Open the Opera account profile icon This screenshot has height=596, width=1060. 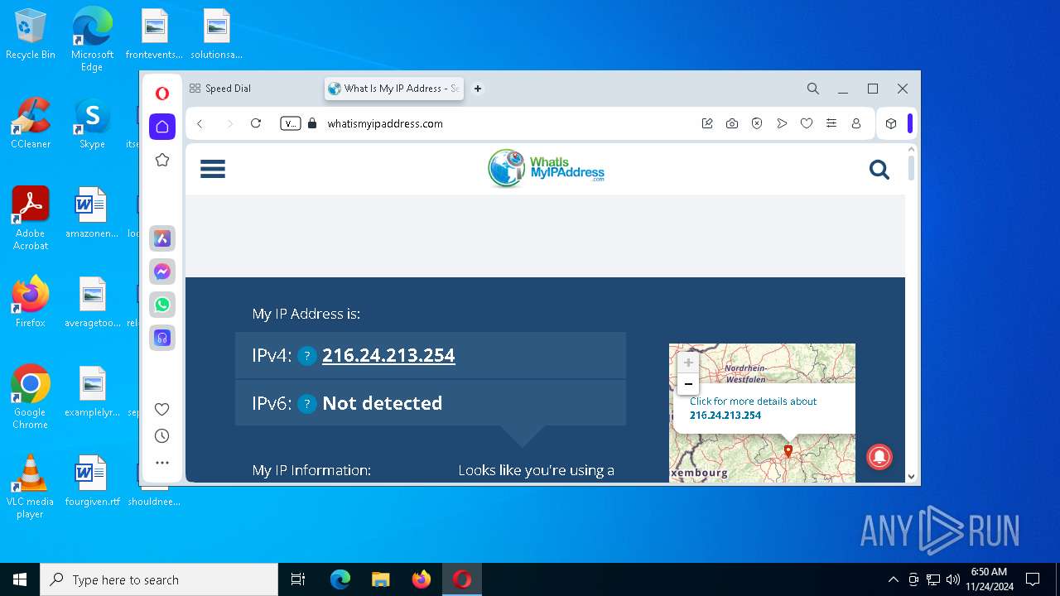tap(856, 123)
